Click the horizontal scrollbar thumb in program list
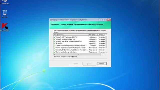Screen dimensions: 160x90 click(78, 54)
